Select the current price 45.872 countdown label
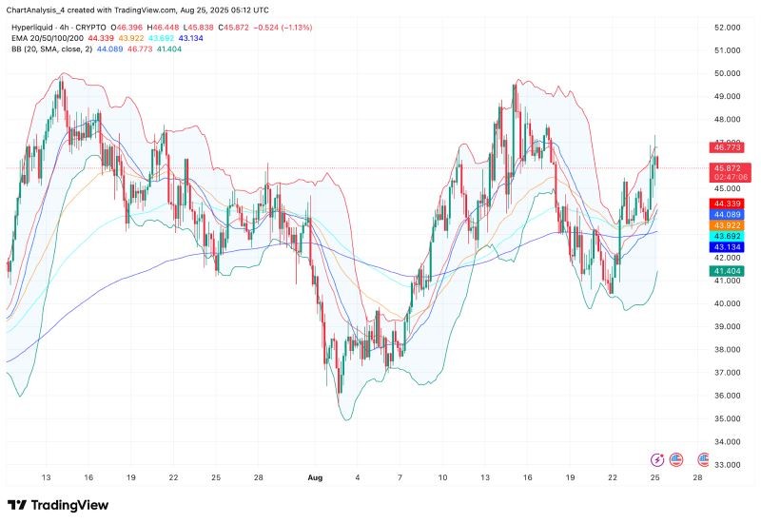This screenshot has width=761, height=524. click(730, 172)
